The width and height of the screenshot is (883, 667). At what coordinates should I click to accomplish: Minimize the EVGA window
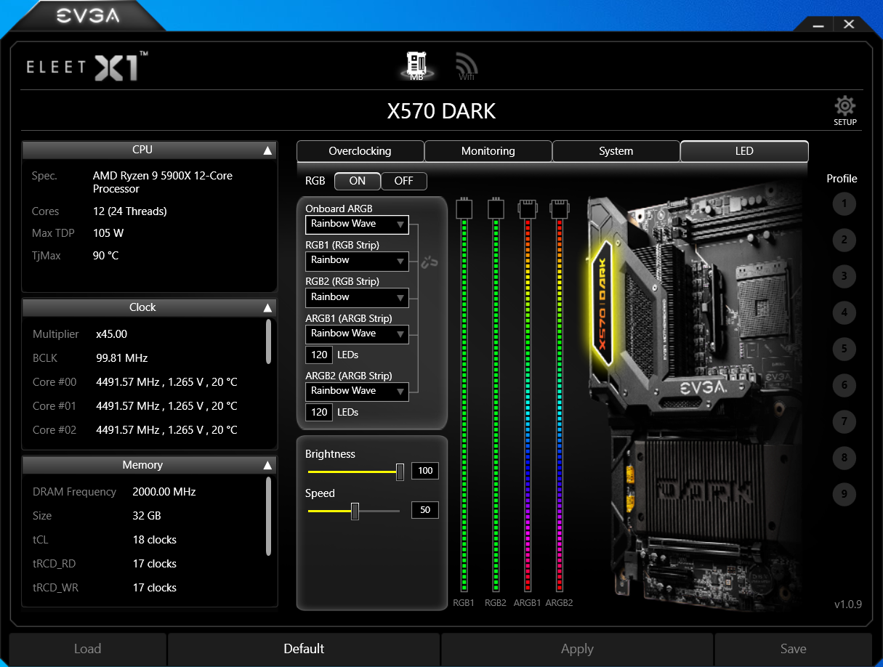point(817,24)
